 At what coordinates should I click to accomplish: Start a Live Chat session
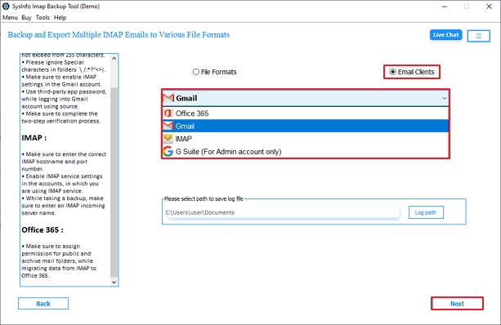pyautogui.click(x=445, y=35)
